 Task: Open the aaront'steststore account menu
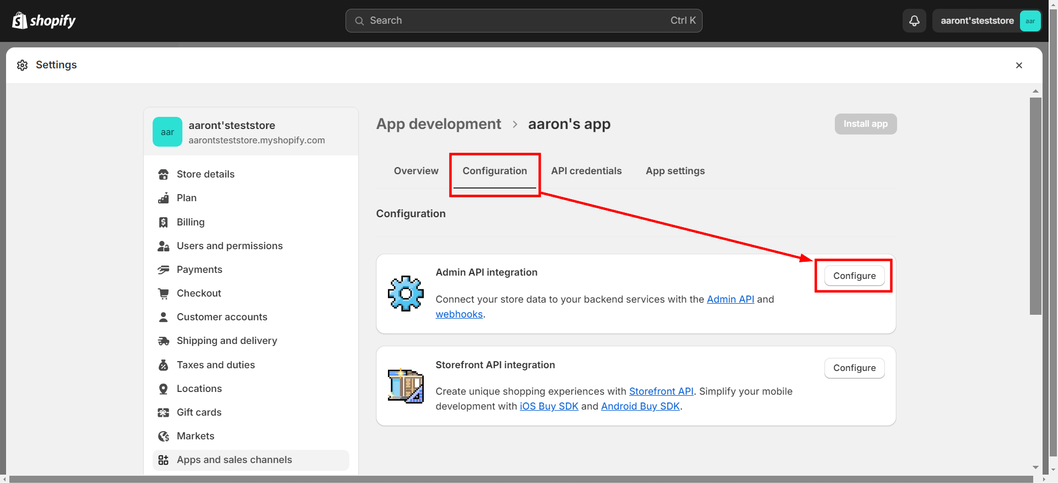(x=987, y=21)
